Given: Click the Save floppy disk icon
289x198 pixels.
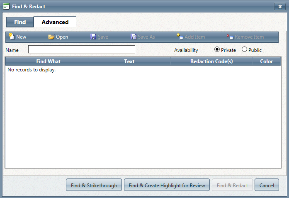Looking at the screenshot, I should tap(93, 37).
